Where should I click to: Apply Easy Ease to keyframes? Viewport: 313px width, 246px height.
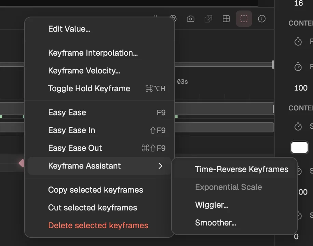[99, 112]
